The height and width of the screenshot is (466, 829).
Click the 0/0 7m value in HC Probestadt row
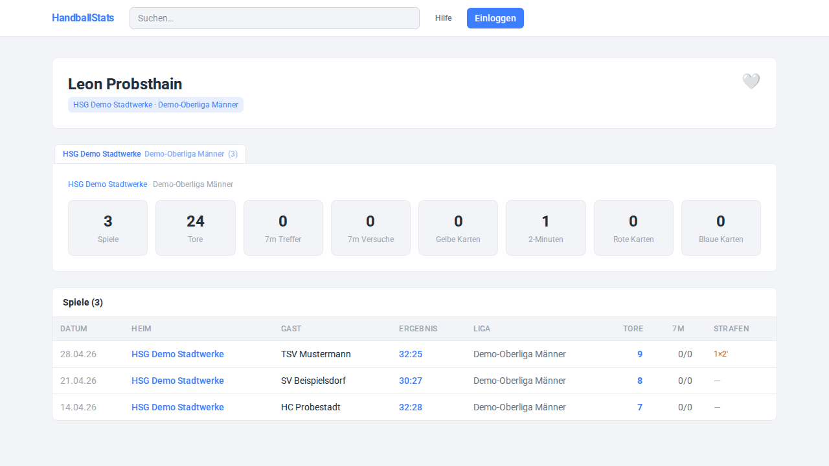tap(685, 407)
